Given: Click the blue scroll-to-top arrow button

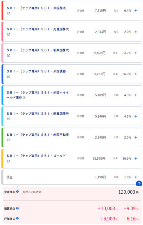Looking at the screenshot, I should pyautogui.click(x=139, y=184).
